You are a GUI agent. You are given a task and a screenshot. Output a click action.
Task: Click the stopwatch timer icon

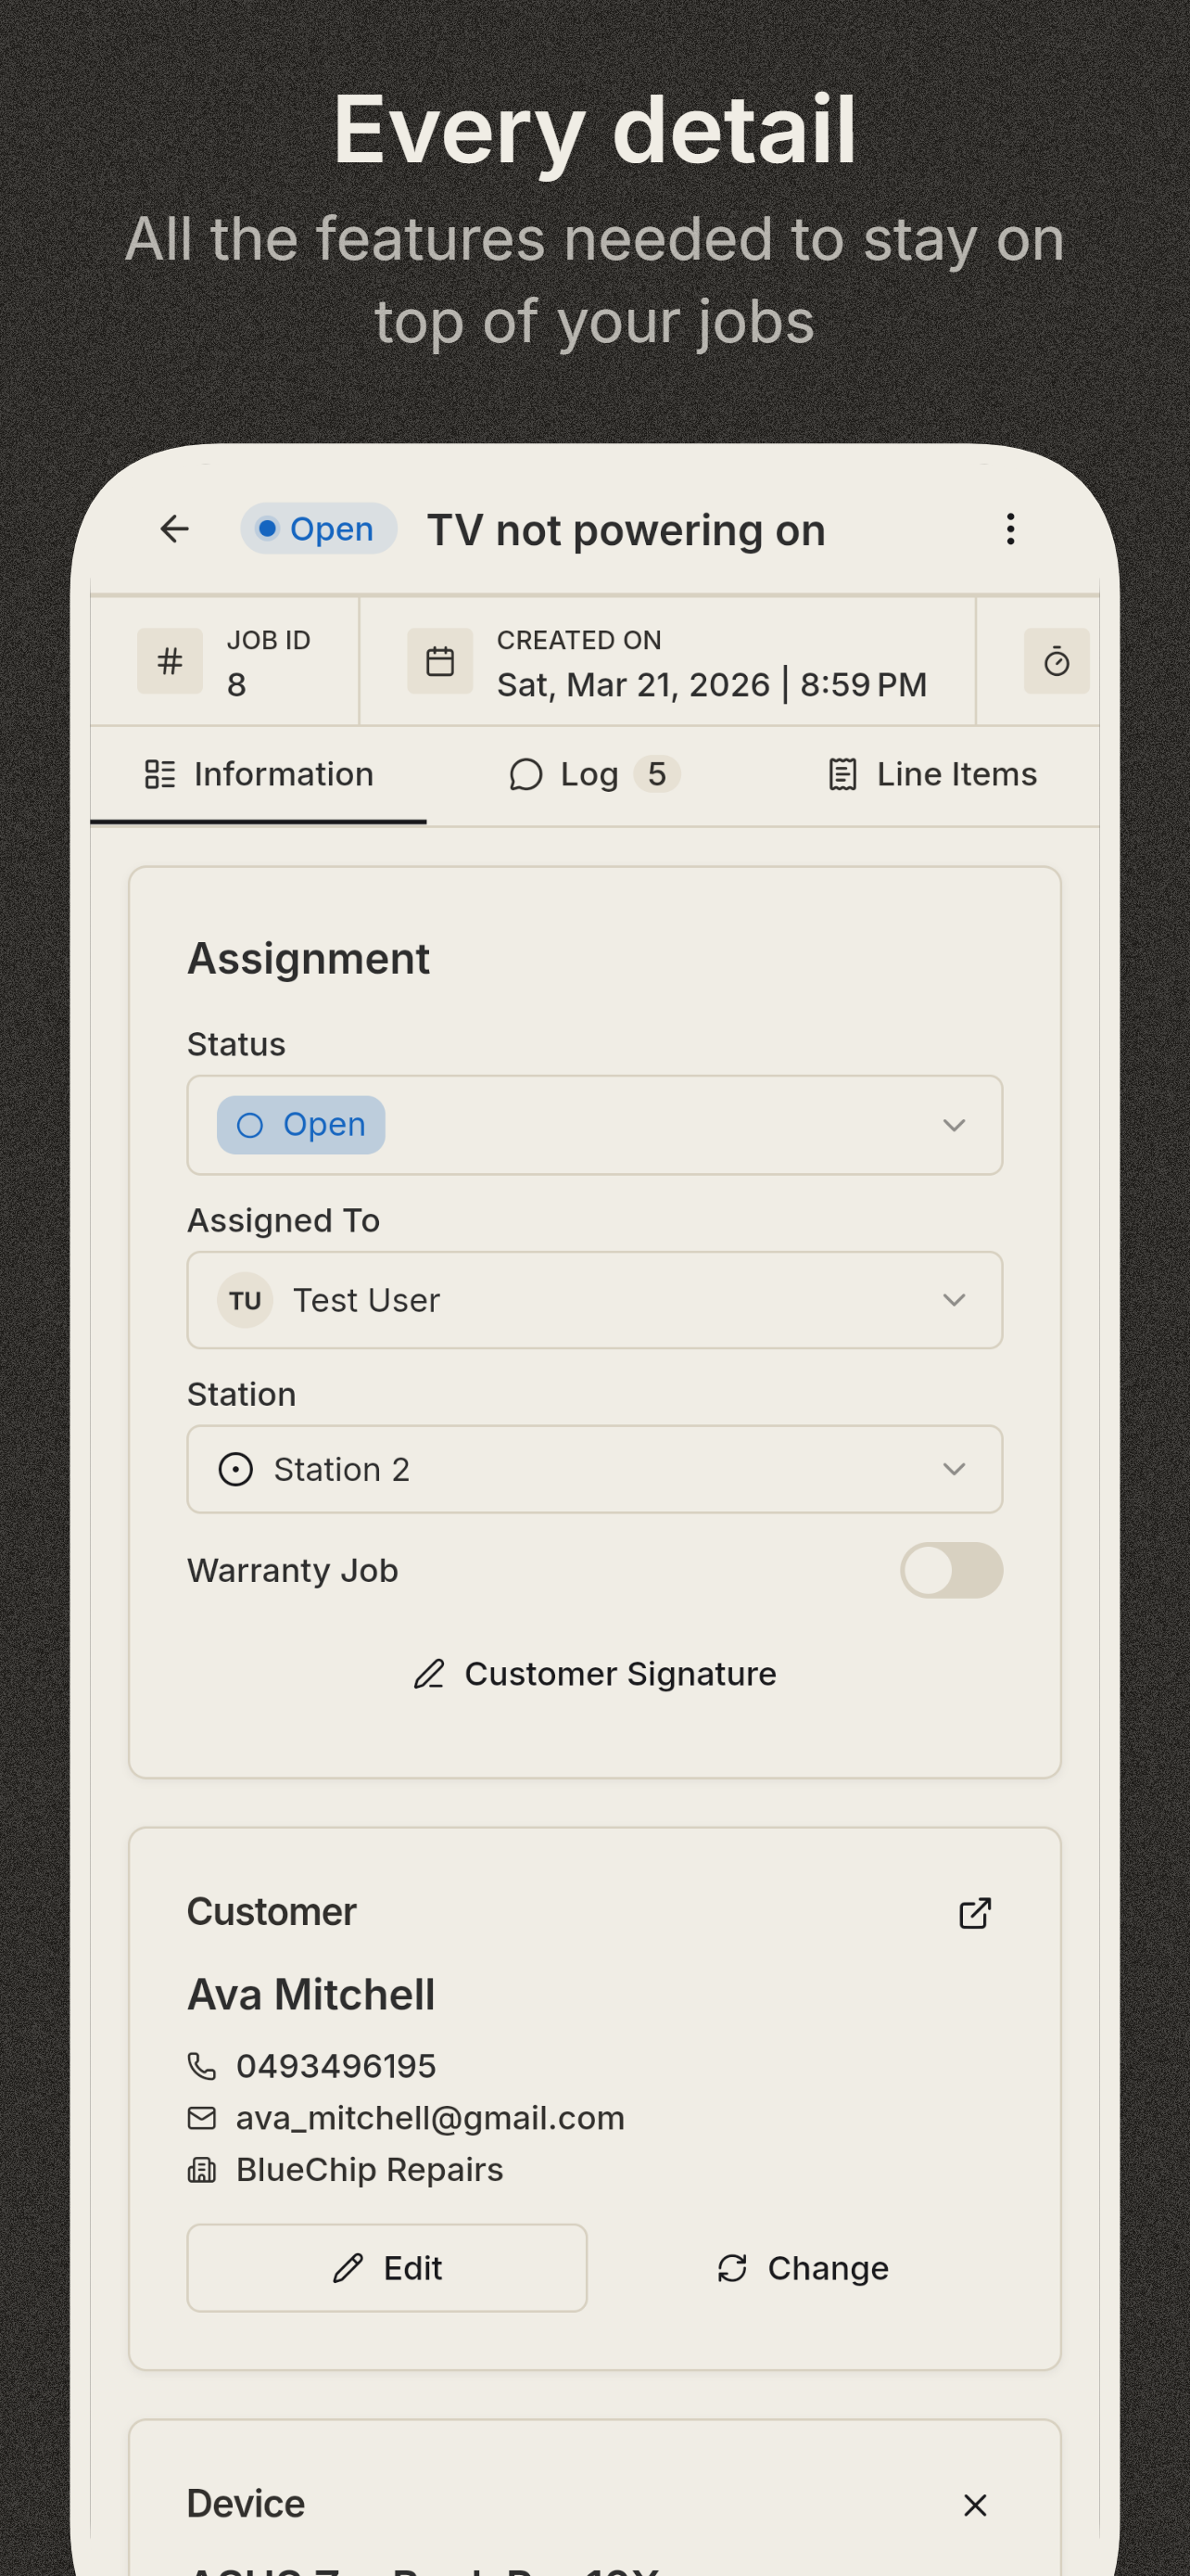[1057, 661]
